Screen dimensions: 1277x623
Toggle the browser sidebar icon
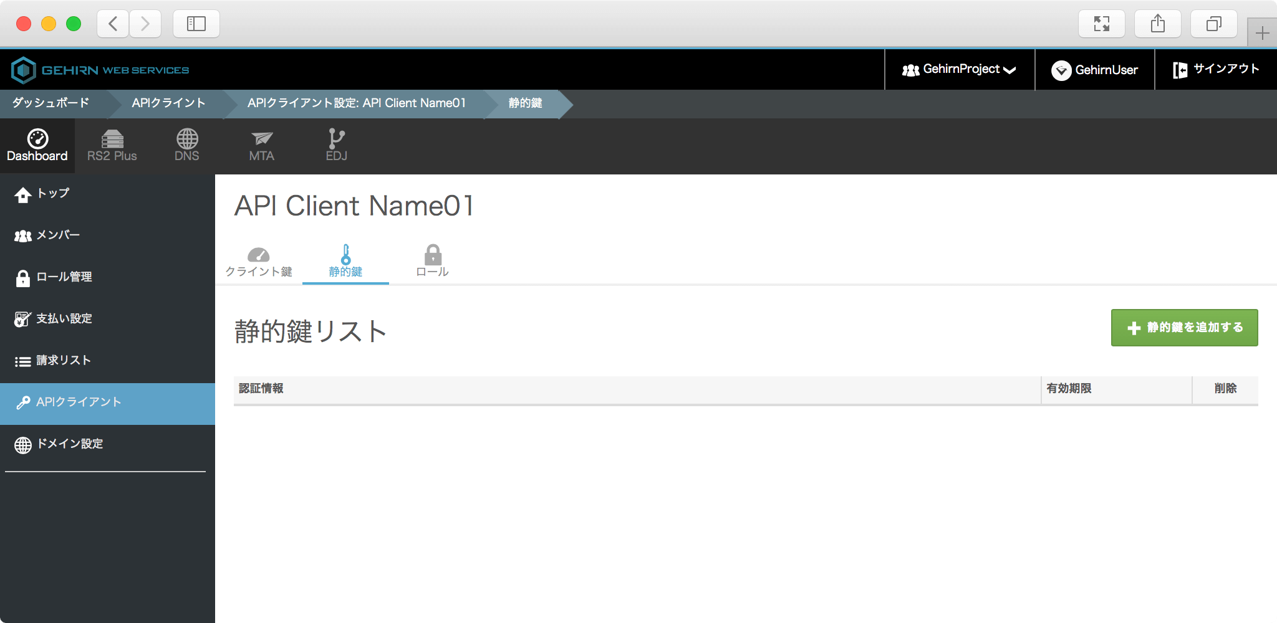[196, 24]
